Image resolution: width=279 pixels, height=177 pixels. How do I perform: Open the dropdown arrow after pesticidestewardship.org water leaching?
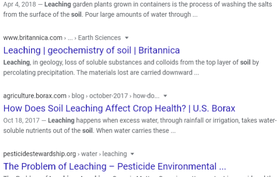(x=133, y=154)
